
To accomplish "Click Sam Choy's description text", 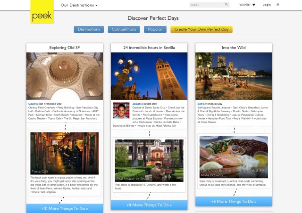I will [233, 183].
